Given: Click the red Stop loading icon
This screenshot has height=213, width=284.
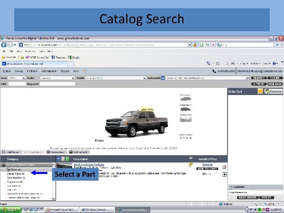Looking at the screenshot, I should point(213,45).
